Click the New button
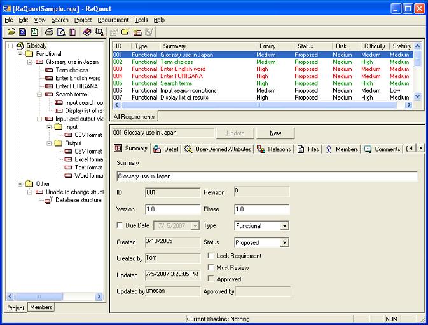 [275, 133]
